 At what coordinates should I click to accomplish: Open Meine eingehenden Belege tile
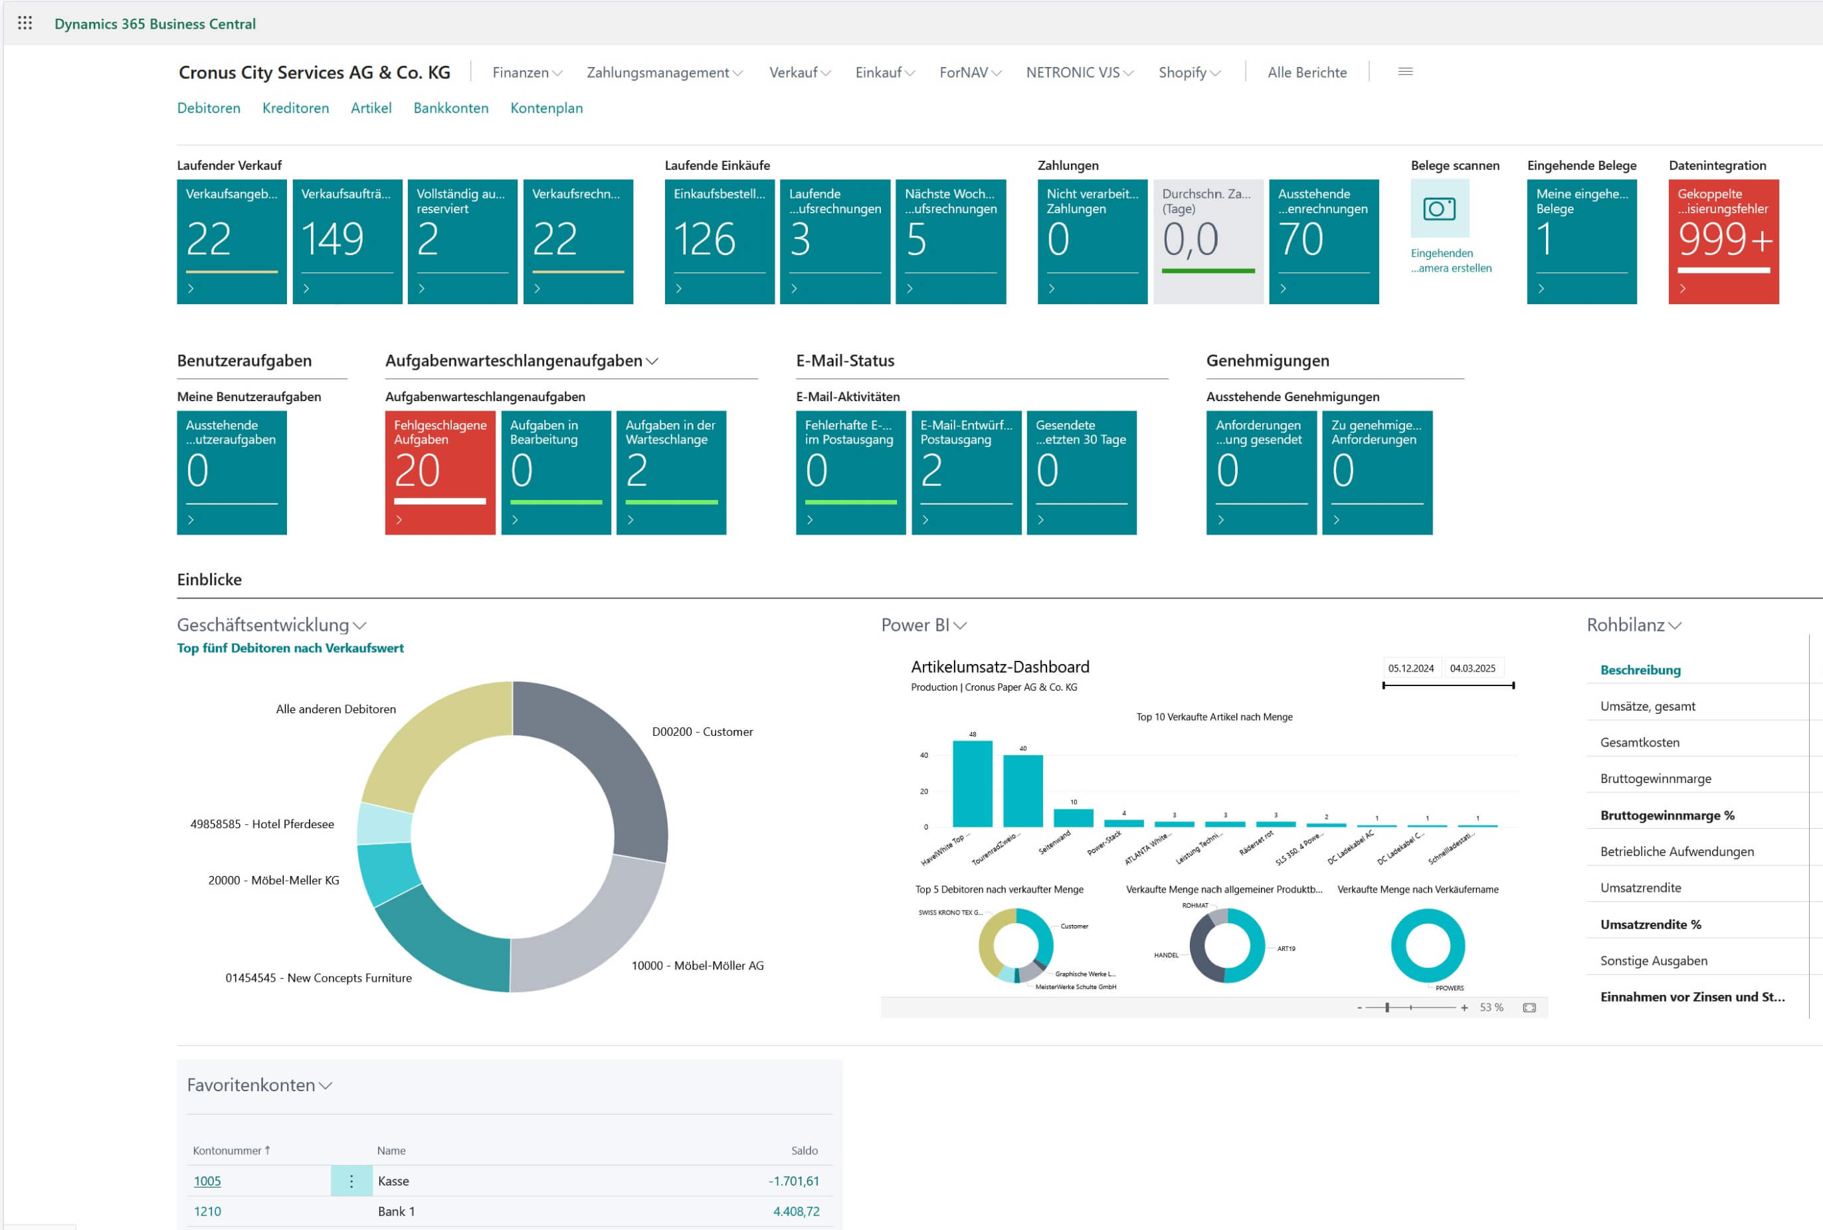click(1583, 242)
